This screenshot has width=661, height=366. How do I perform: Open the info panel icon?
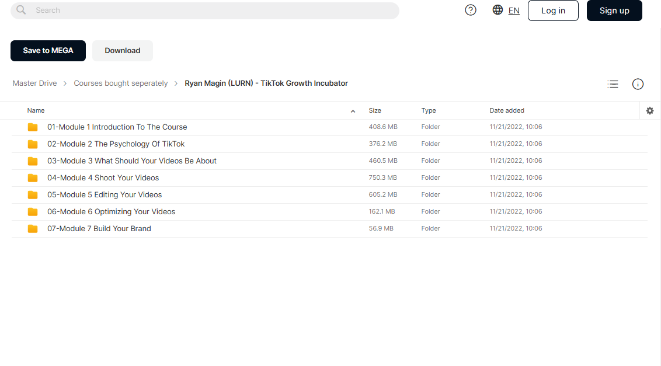click(x=638, y=84)
